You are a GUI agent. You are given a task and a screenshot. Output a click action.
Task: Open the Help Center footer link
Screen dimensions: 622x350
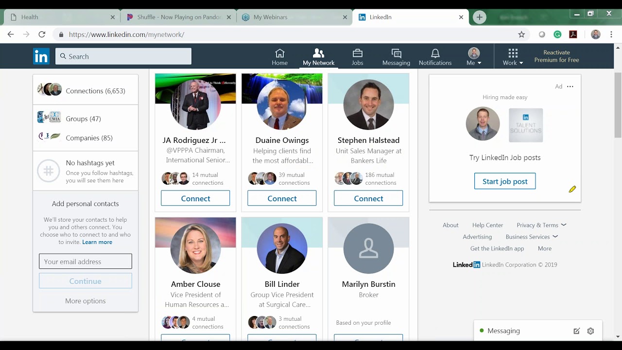coord(487,225)
